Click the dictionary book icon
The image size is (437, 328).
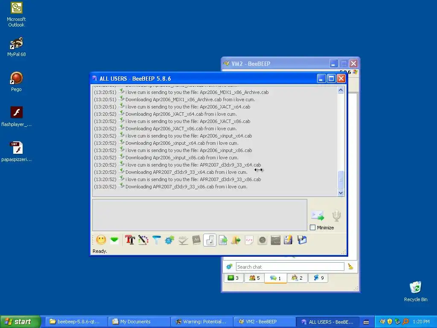[196, 240]
